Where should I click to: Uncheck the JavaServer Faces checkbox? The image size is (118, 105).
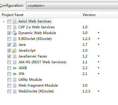tap(9, 56)
